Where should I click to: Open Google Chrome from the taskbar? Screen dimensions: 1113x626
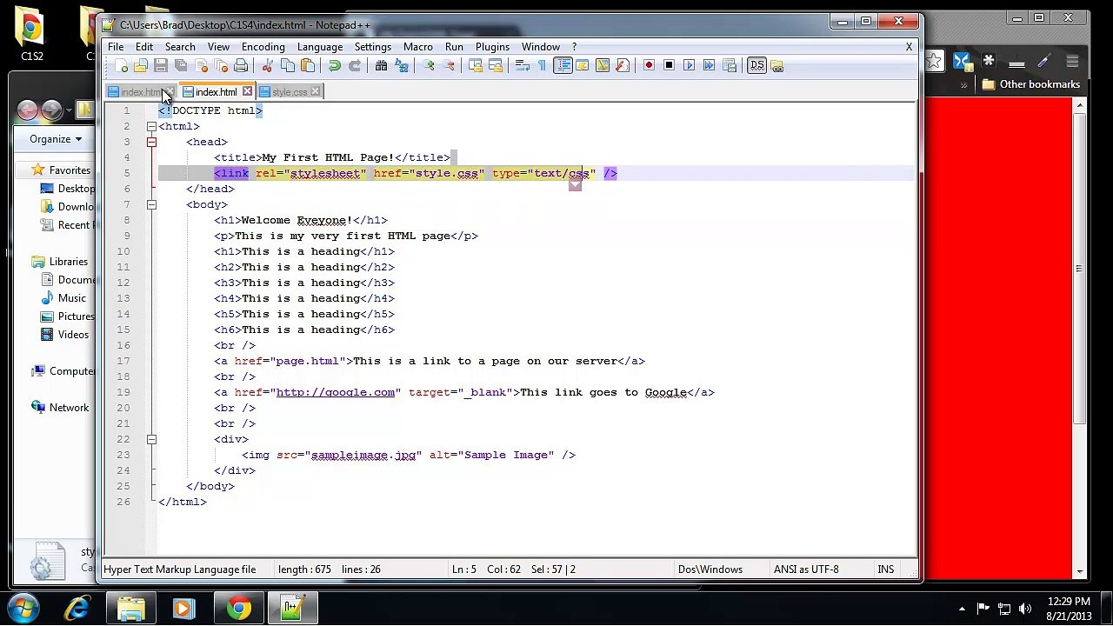tap(238, 608)
